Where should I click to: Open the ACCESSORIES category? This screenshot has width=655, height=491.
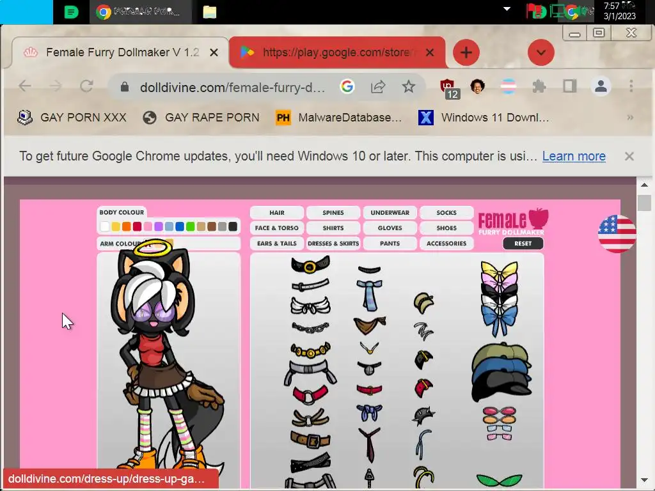click(446, 244)
